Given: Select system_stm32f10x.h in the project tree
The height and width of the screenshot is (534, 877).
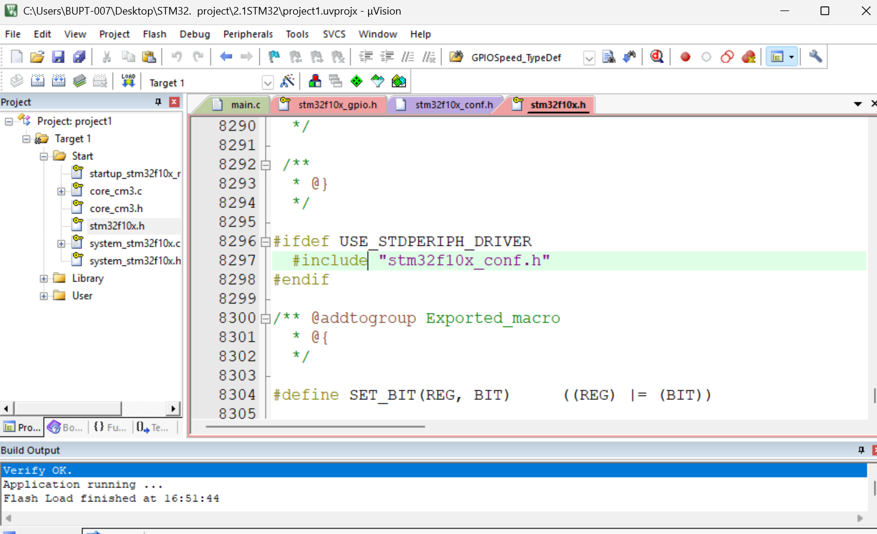Looking at the screenshot, I should pos(135,261).
